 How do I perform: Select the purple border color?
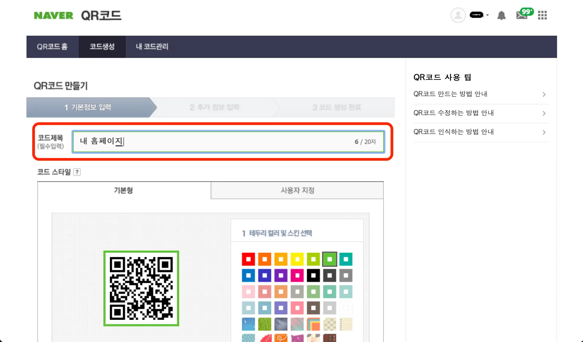(281, 276)
